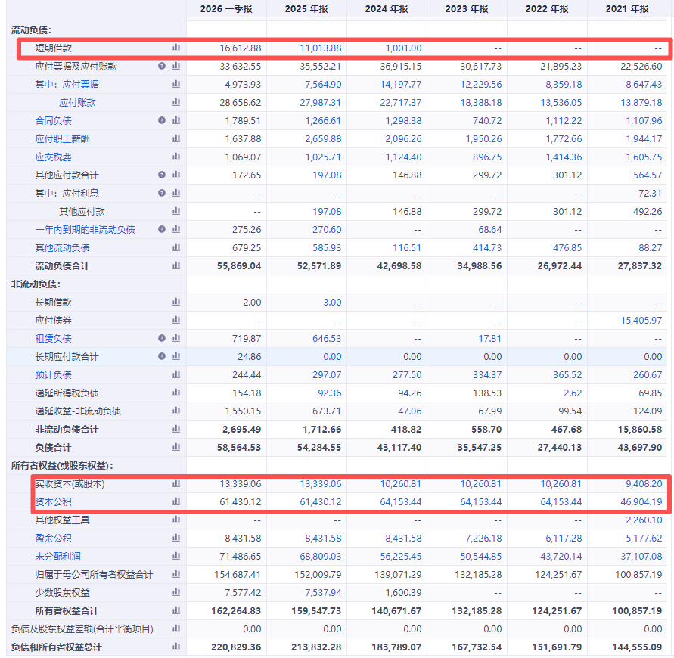Click help icon beside 一年内到期的非流动负债
The image size is (674, 658).
pyautogui.click(x=162, y=229)
